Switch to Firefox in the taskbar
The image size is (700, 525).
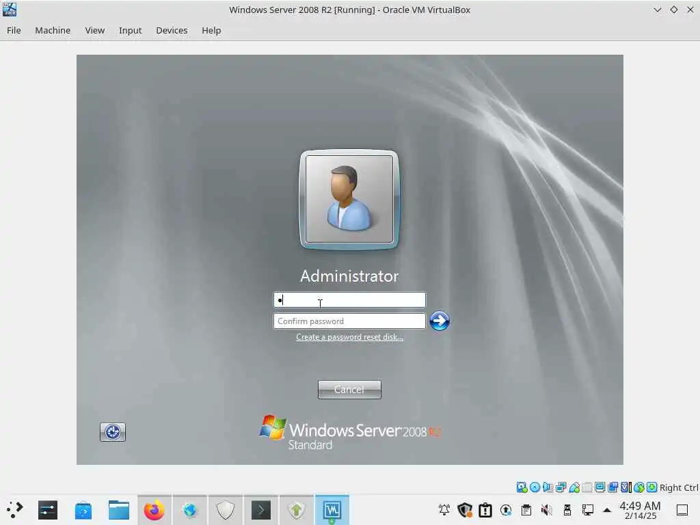tap(154, 510)
